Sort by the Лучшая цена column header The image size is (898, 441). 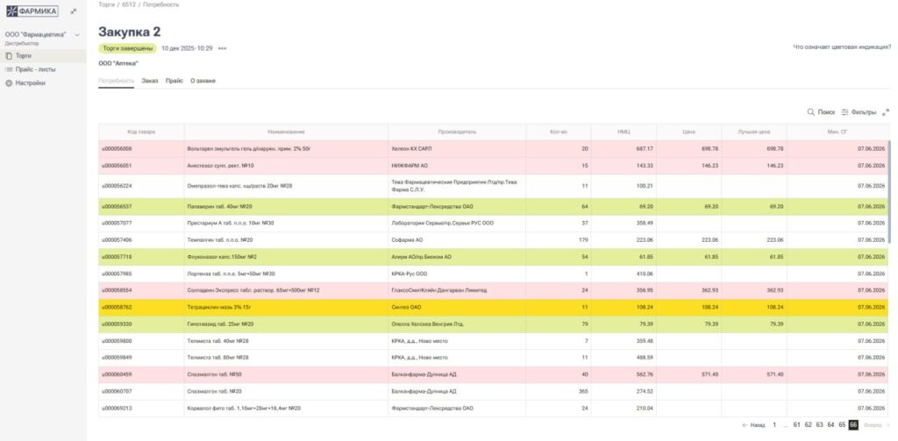753,132
